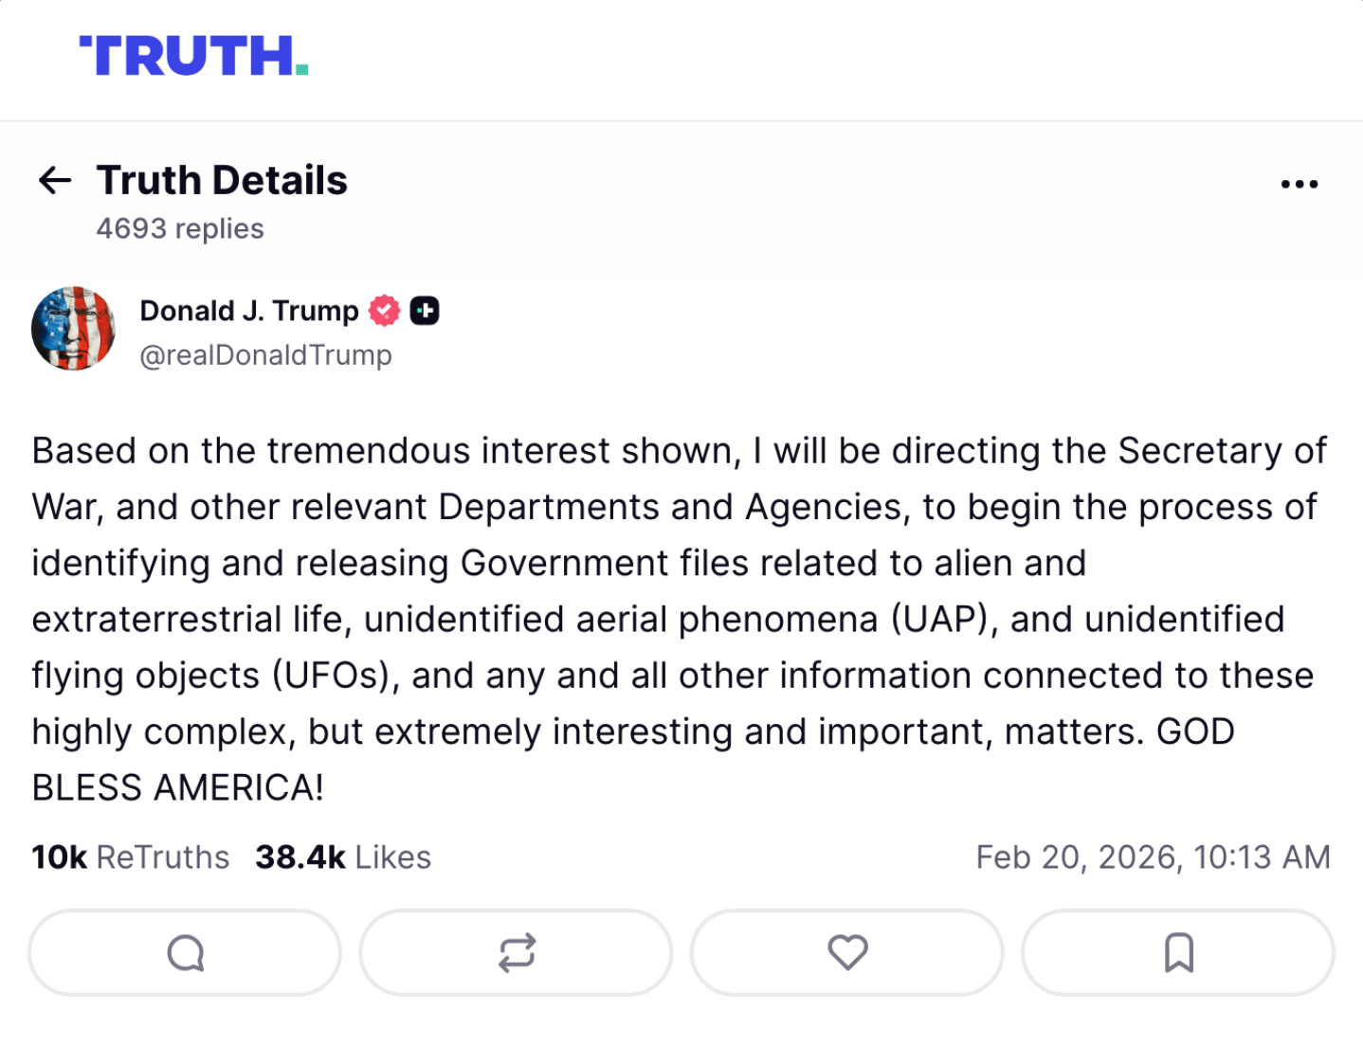
Task: View the 10k ReTruths list
Action: (131, 857)
